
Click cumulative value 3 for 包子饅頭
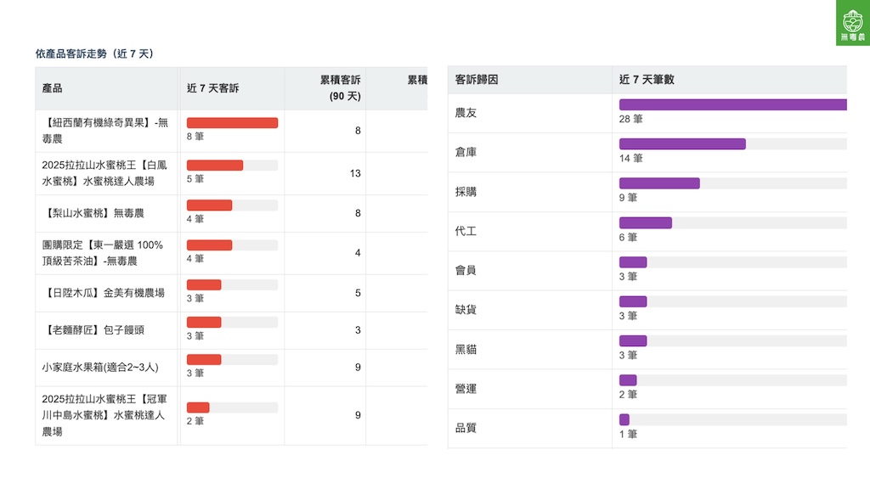358,330
